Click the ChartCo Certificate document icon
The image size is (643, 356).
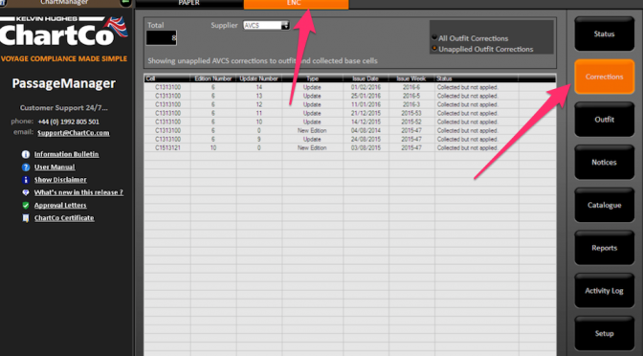tap(26, 218)
